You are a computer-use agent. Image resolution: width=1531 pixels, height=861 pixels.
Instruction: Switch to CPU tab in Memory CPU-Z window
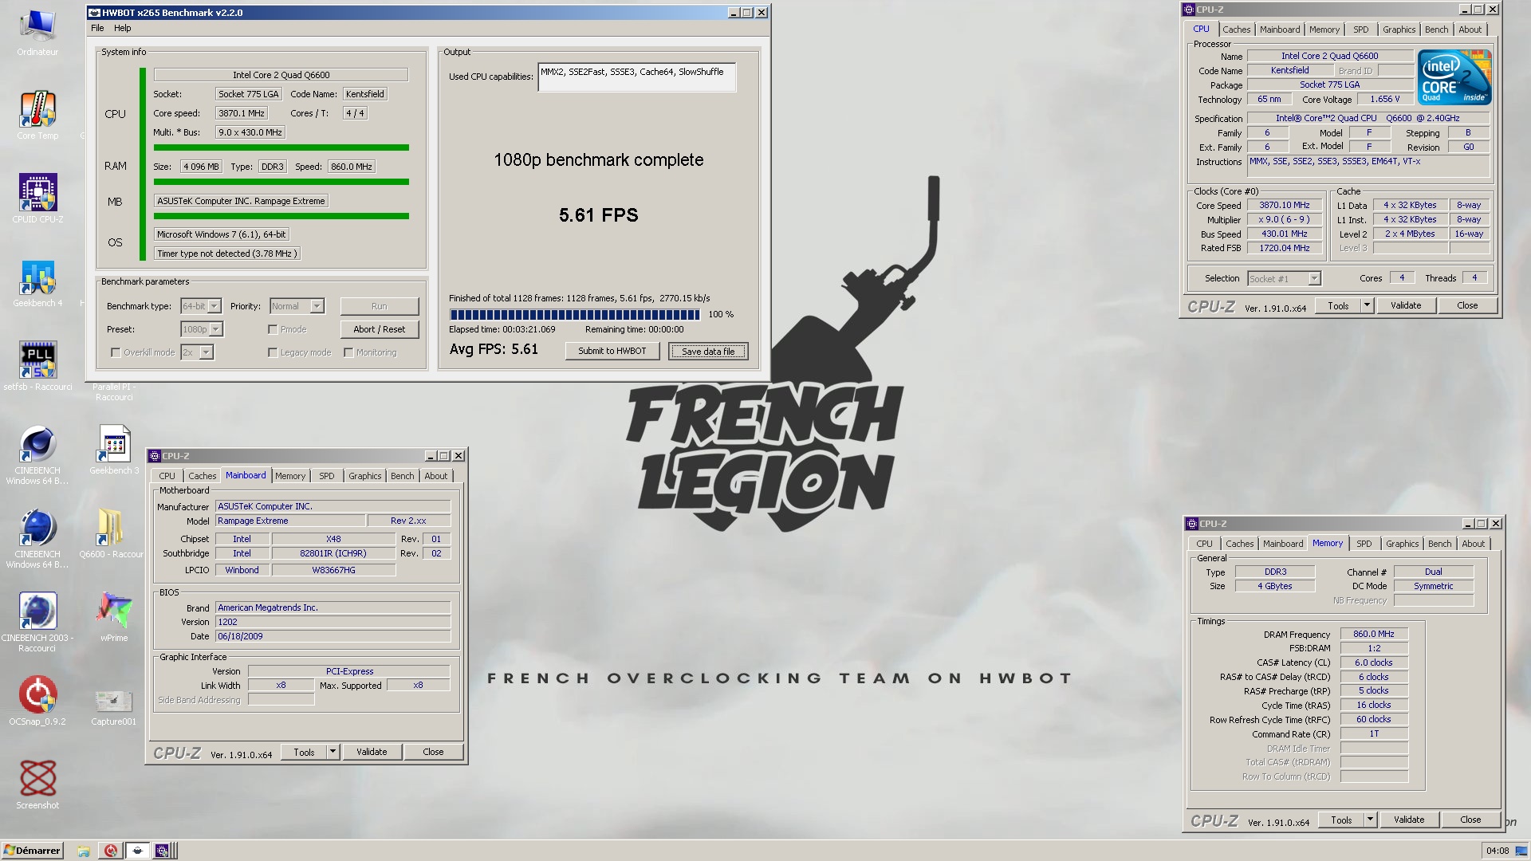[x=1204, y=544]
